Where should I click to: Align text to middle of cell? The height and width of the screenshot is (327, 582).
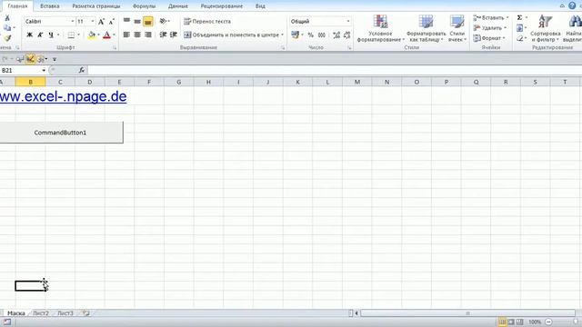[137, 21]
